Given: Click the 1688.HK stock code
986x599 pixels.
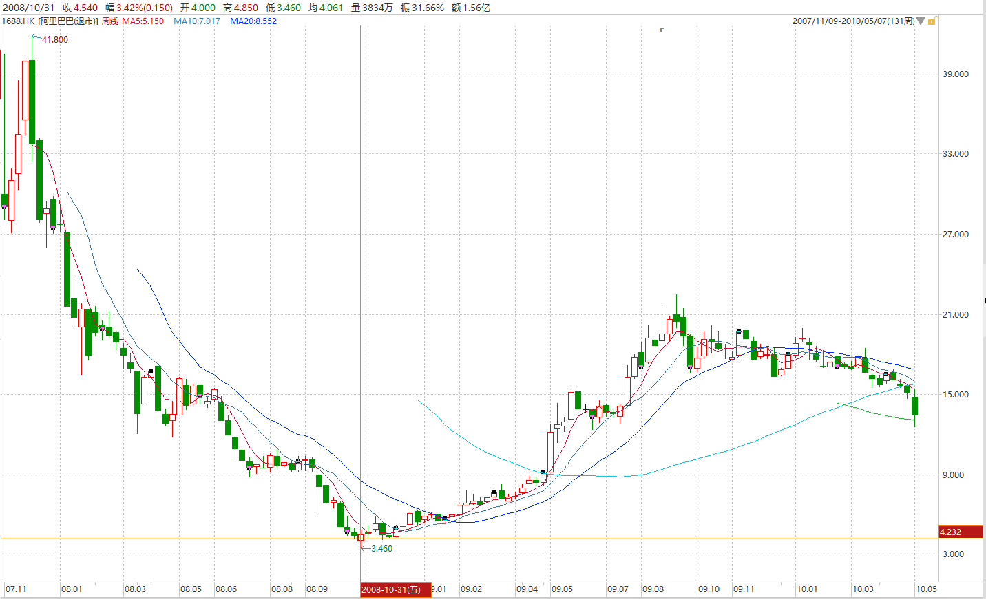Looking at the screenshot, I should tap(18, 21).
